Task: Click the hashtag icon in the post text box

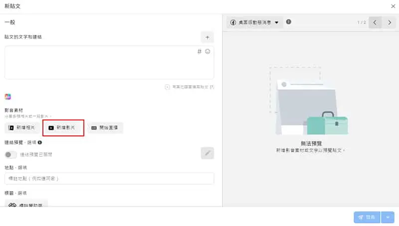Action: tap(199, 51)
